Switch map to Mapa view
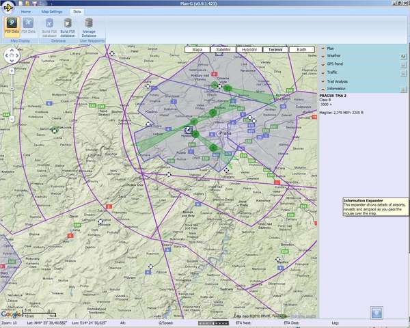This screenshot has width=410, height=328. (197, 50)
